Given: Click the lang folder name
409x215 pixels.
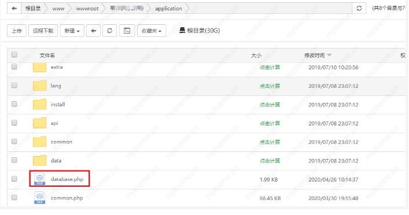Looking at the screenshot, I should [56, 86].
